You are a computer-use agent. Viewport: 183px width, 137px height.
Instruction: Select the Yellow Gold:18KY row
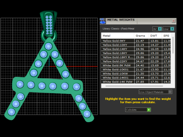pos(136,53)
